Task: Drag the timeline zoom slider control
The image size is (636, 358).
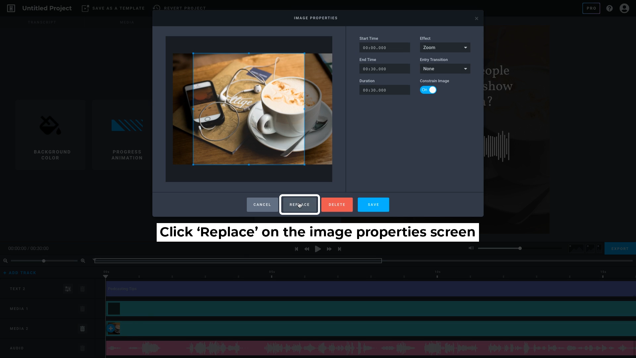Action: (x=44, y=261)
